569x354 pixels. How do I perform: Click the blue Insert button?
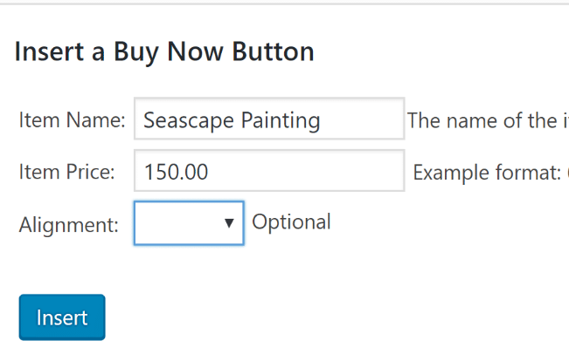pos(62,317)
